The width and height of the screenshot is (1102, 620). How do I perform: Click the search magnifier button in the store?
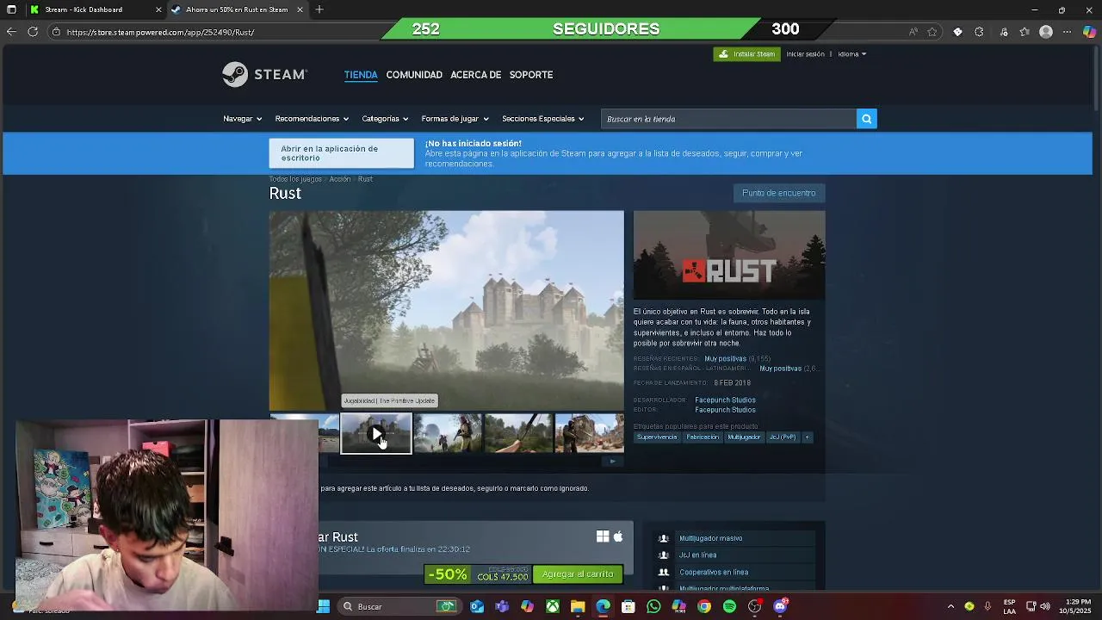(866, 119)
